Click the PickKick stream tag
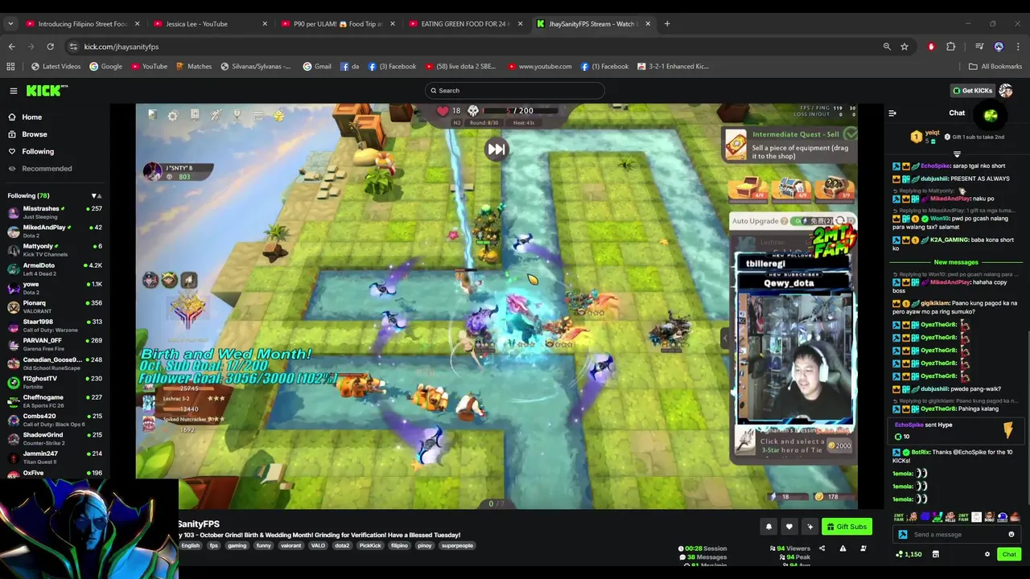The height and width of the screenshot is (579, 1030). pos(370,546)
